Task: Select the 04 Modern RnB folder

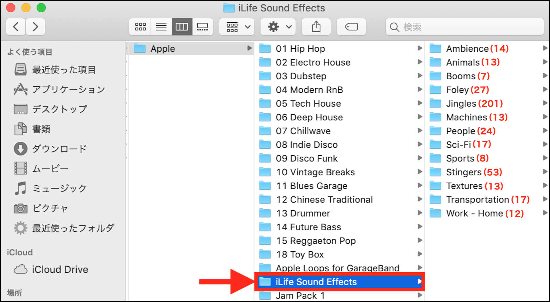Action: tap(339, 90)
